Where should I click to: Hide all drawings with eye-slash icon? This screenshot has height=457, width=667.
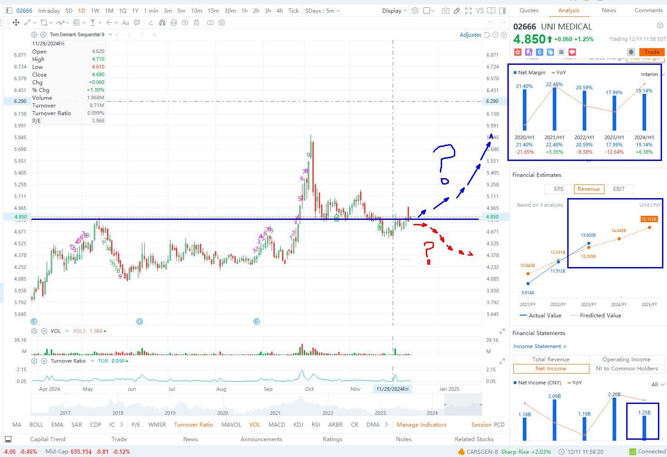[x=185, y=23]
